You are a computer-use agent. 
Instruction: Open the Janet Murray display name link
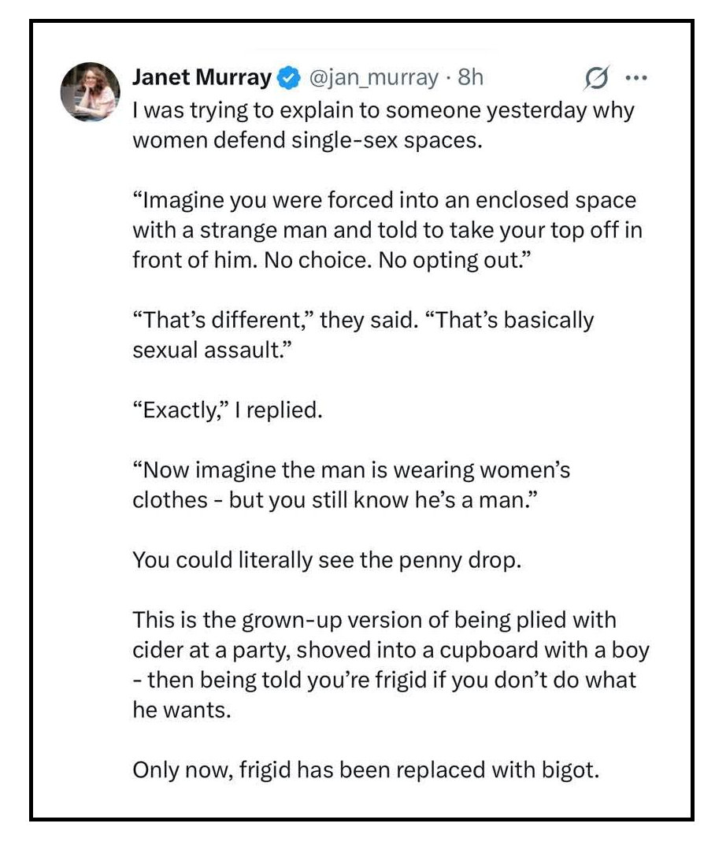pos(201,77)
